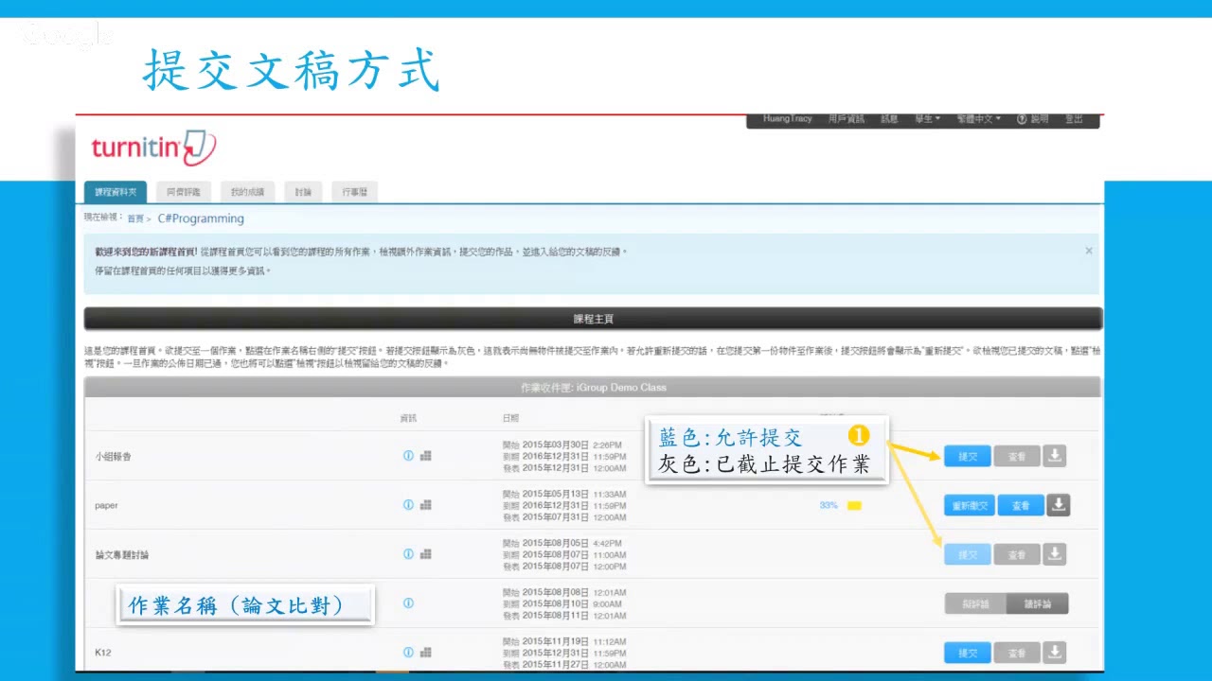Click the iGroup Demo Class inbox header
The width and height of the screenshot is (1212, 681).
(x=593, y=387)
